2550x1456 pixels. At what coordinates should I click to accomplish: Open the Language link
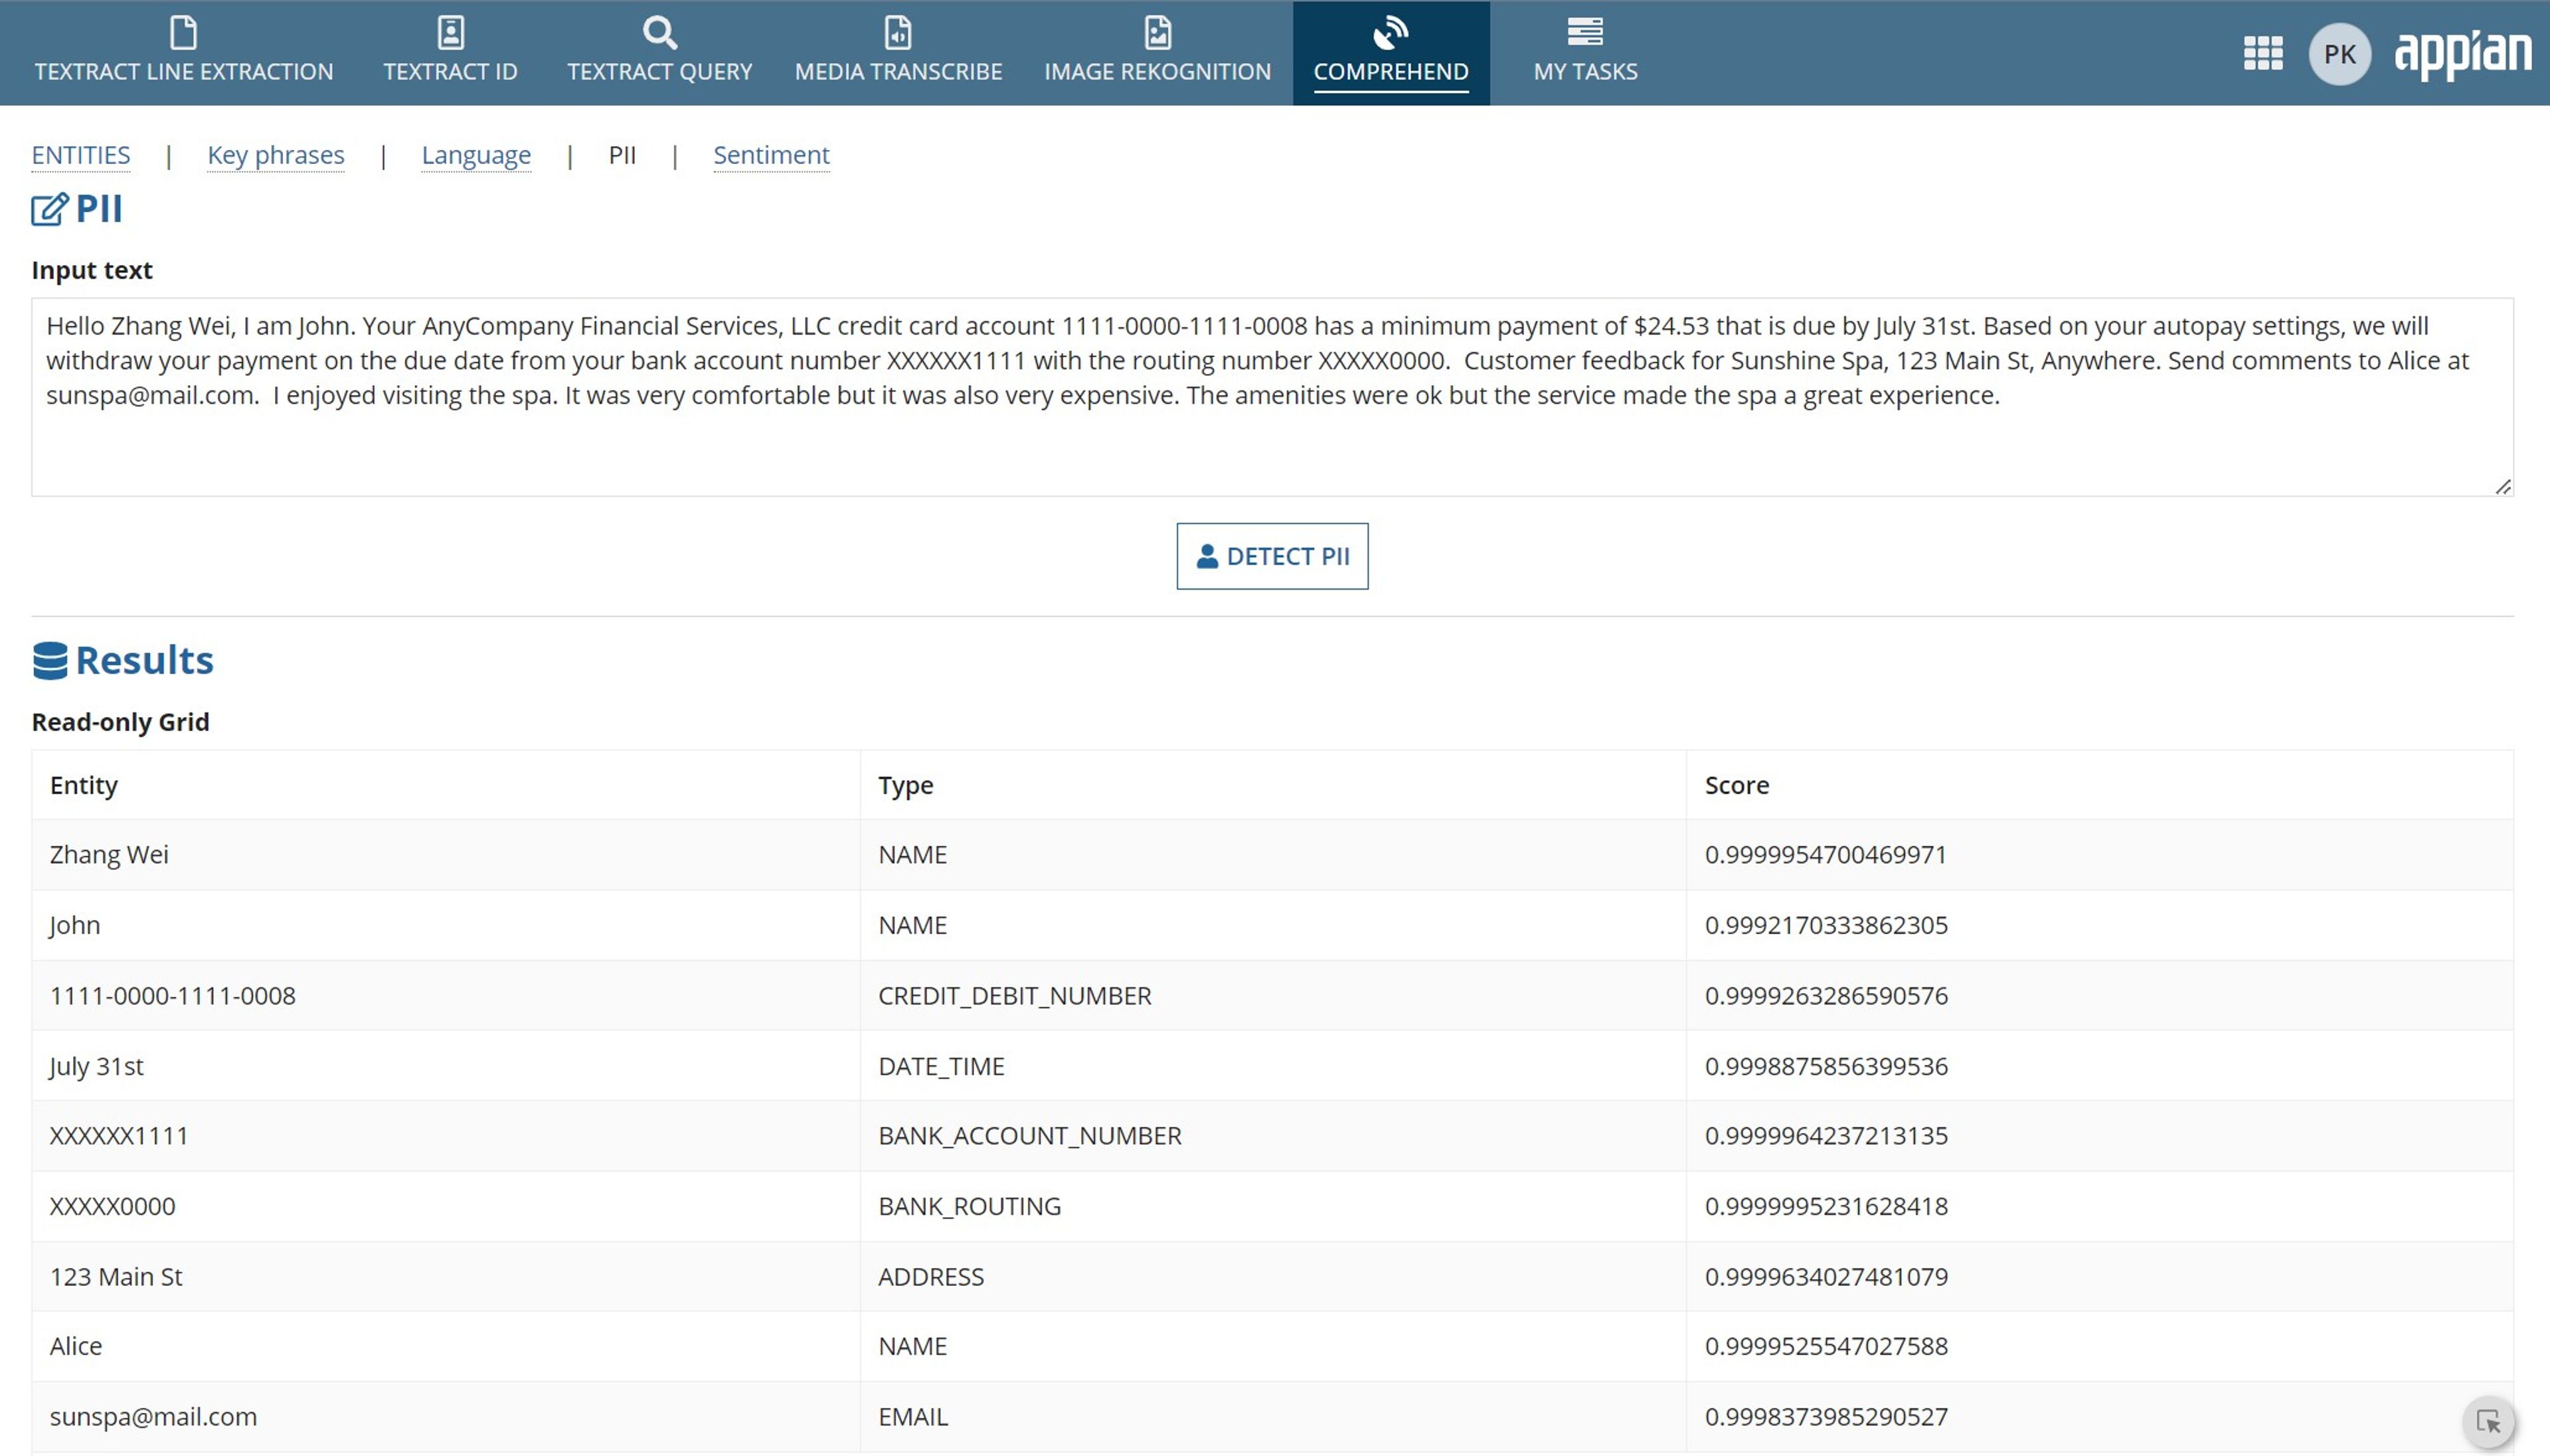[x=476, y=155]
